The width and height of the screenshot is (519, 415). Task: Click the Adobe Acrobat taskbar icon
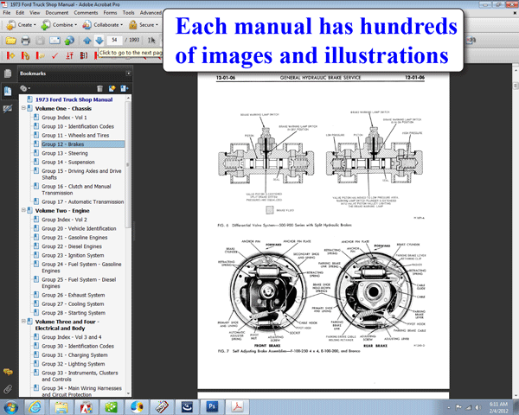[x=237, y=406]
